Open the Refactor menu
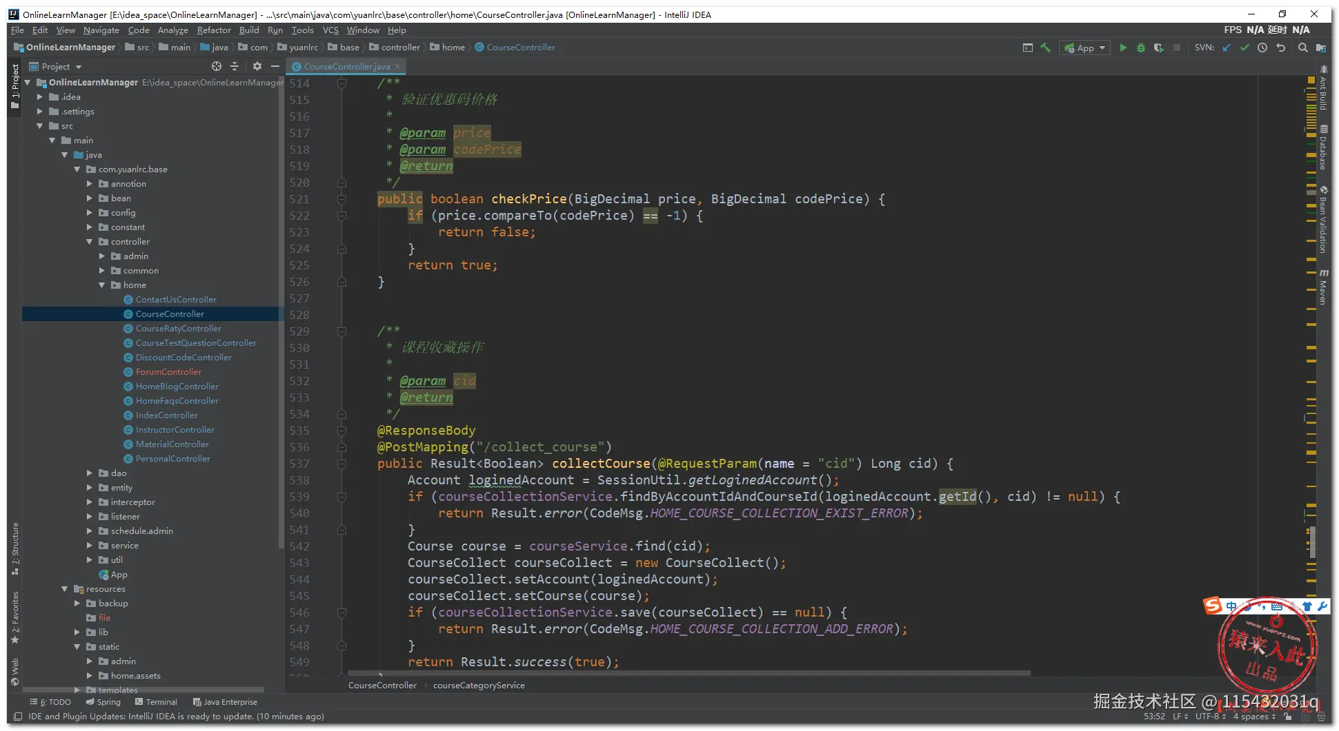This screenshot has height=731, width=1339. click(x=214, y=30)
